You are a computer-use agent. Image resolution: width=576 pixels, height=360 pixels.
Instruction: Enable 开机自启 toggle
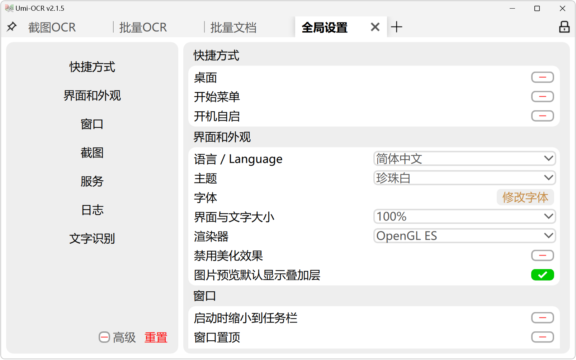(x=542, y=116)
